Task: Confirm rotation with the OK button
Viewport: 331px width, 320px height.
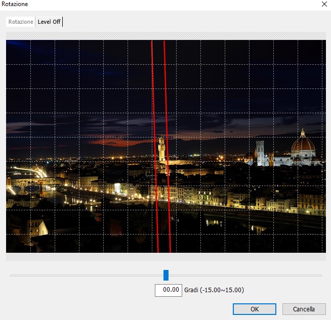Action: (254, 309)
